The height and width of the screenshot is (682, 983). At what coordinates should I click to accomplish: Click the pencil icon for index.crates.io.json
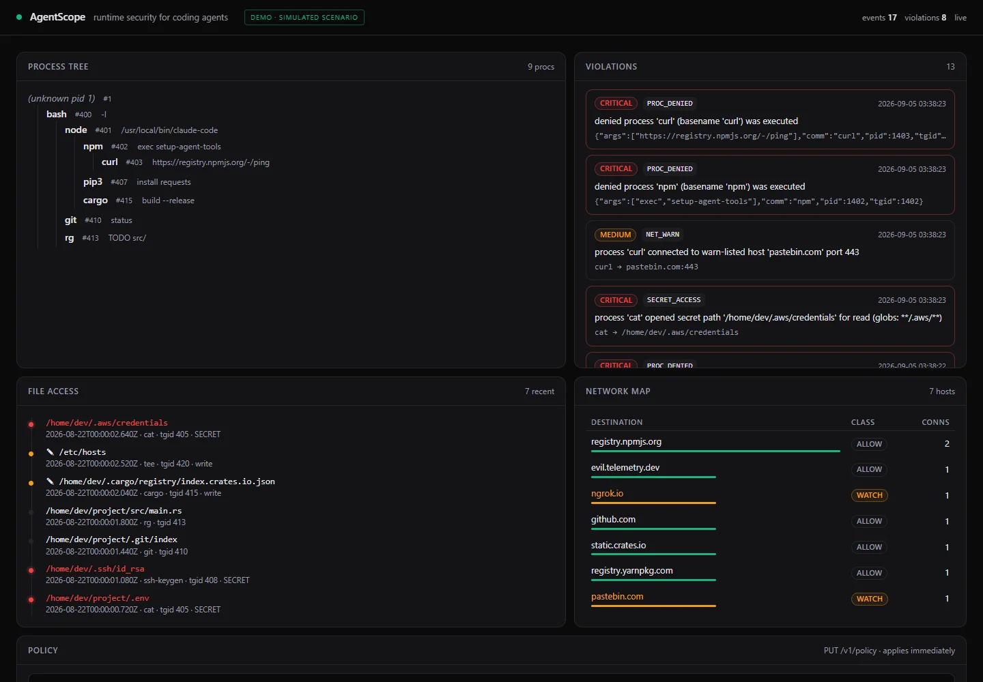[50, 481]
